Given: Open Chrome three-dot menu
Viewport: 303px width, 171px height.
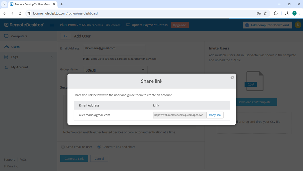Looking at the screenshot, I should point(299,13).
